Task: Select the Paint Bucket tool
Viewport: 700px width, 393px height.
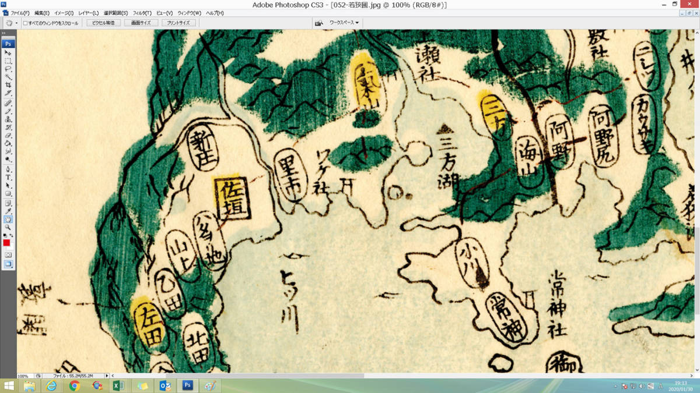Action: point(8,143)
